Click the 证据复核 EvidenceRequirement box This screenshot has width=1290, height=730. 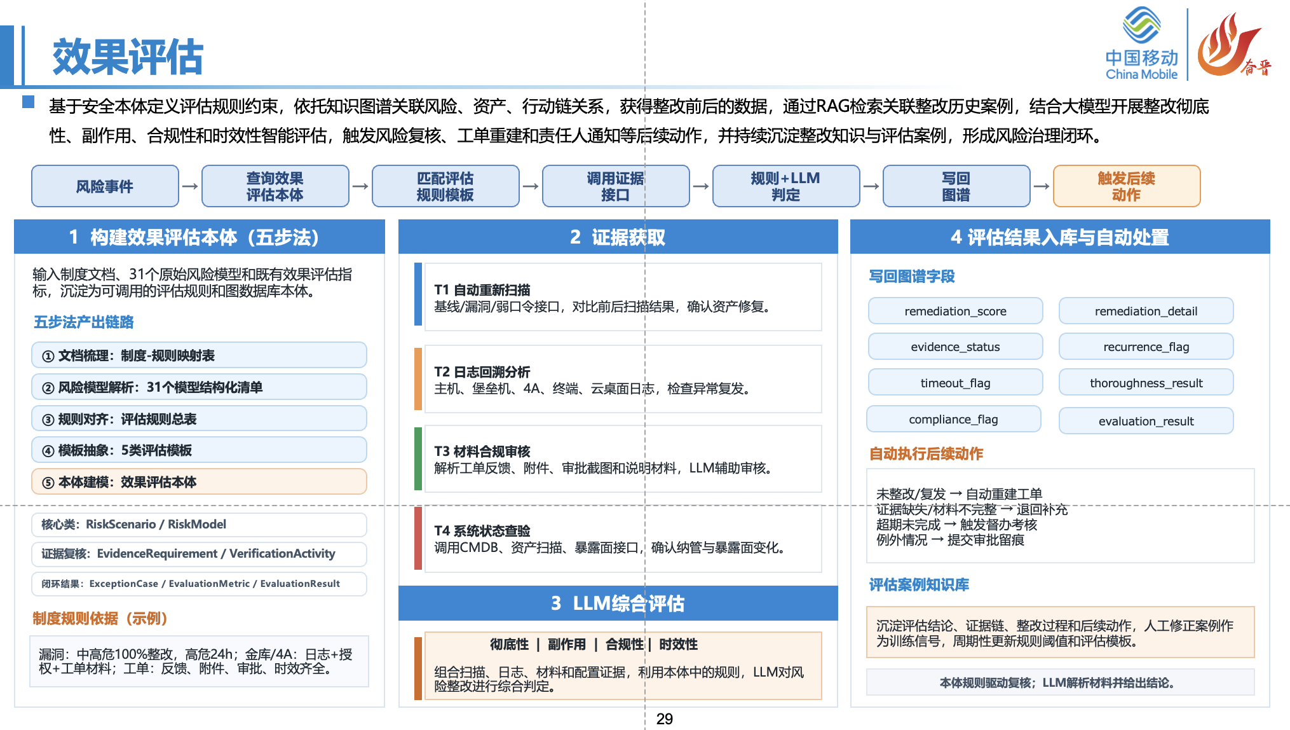(199, 554)
